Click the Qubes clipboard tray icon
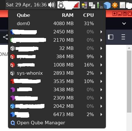This screenshot has width=132, height=131. (92, 5)
